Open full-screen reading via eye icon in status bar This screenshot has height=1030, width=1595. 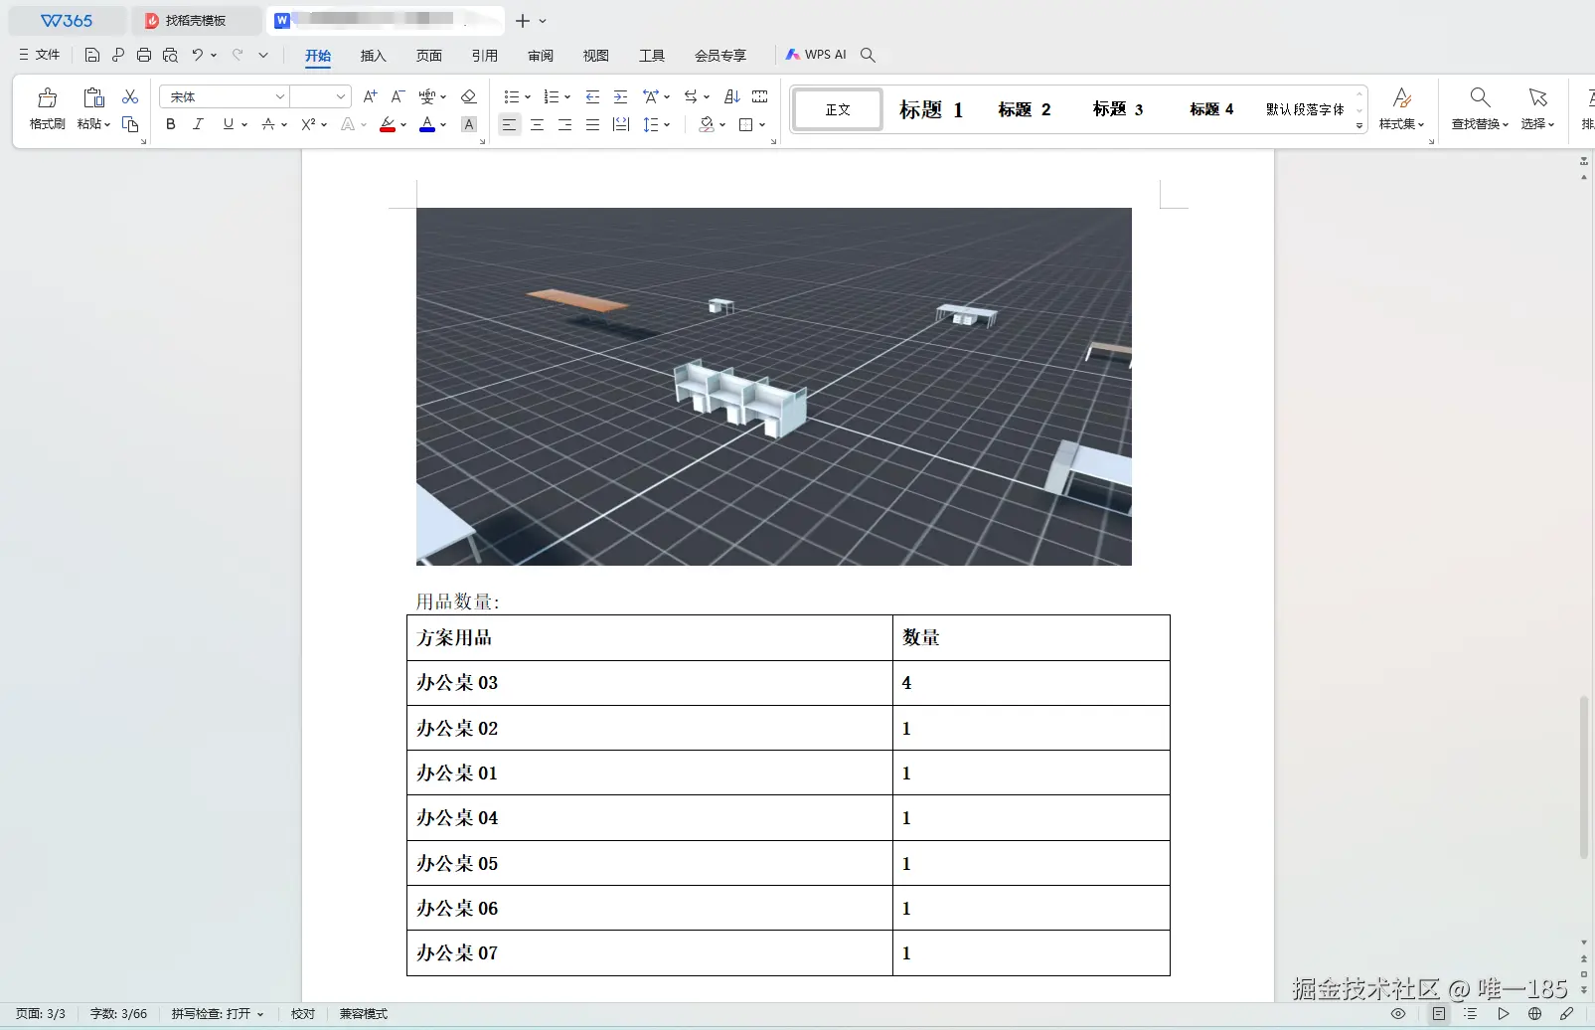(1399, 1013)
